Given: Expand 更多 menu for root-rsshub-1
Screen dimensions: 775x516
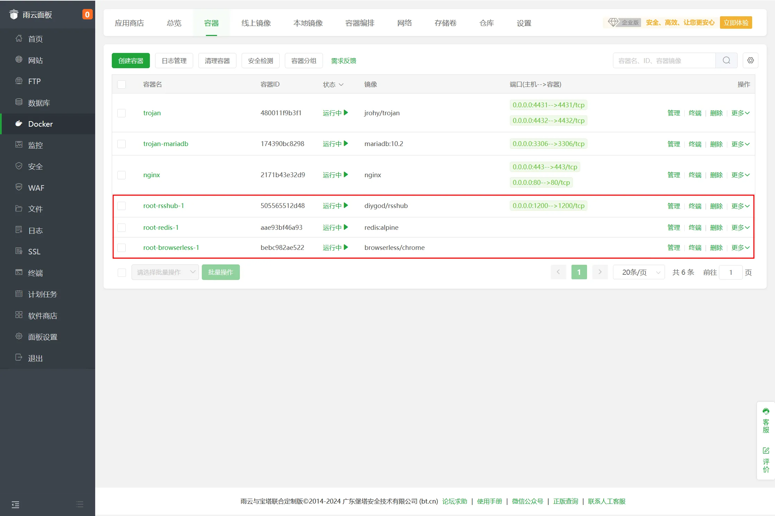Looking at the screenshot, I should tap(740, 206).
